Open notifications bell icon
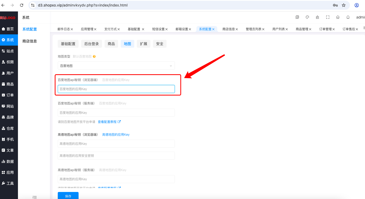 click(348, 17)
